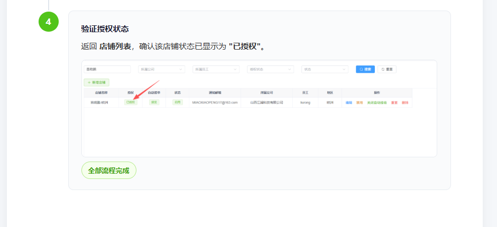Click the blue 搜索 button
Screen dimensions: 497x227
(365, 69)
